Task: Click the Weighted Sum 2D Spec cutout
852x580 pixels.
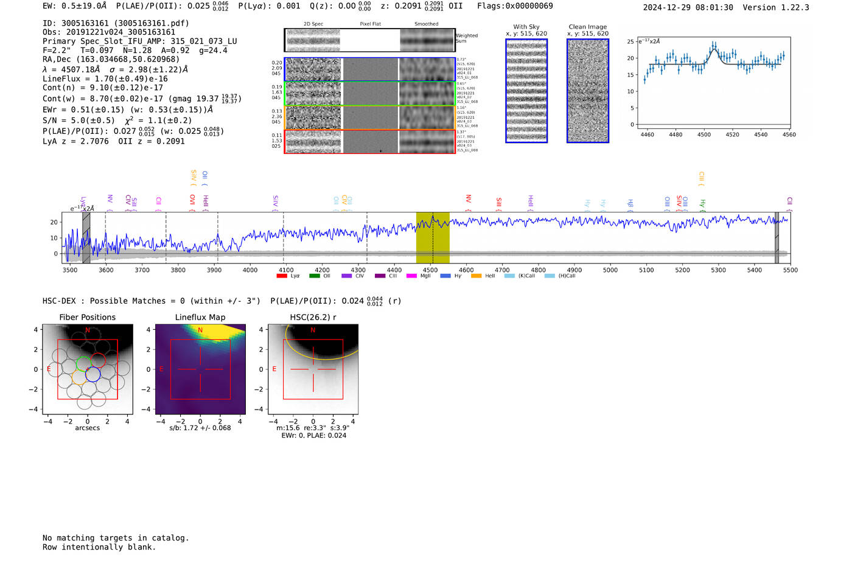Action: [x=313, y=40]
